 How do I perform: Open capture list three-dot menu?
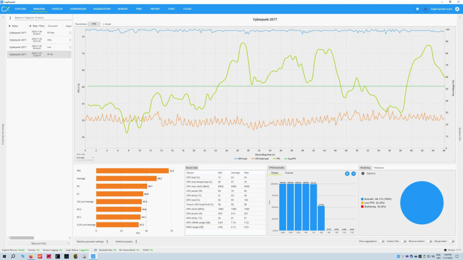click(x=10, y=18)
